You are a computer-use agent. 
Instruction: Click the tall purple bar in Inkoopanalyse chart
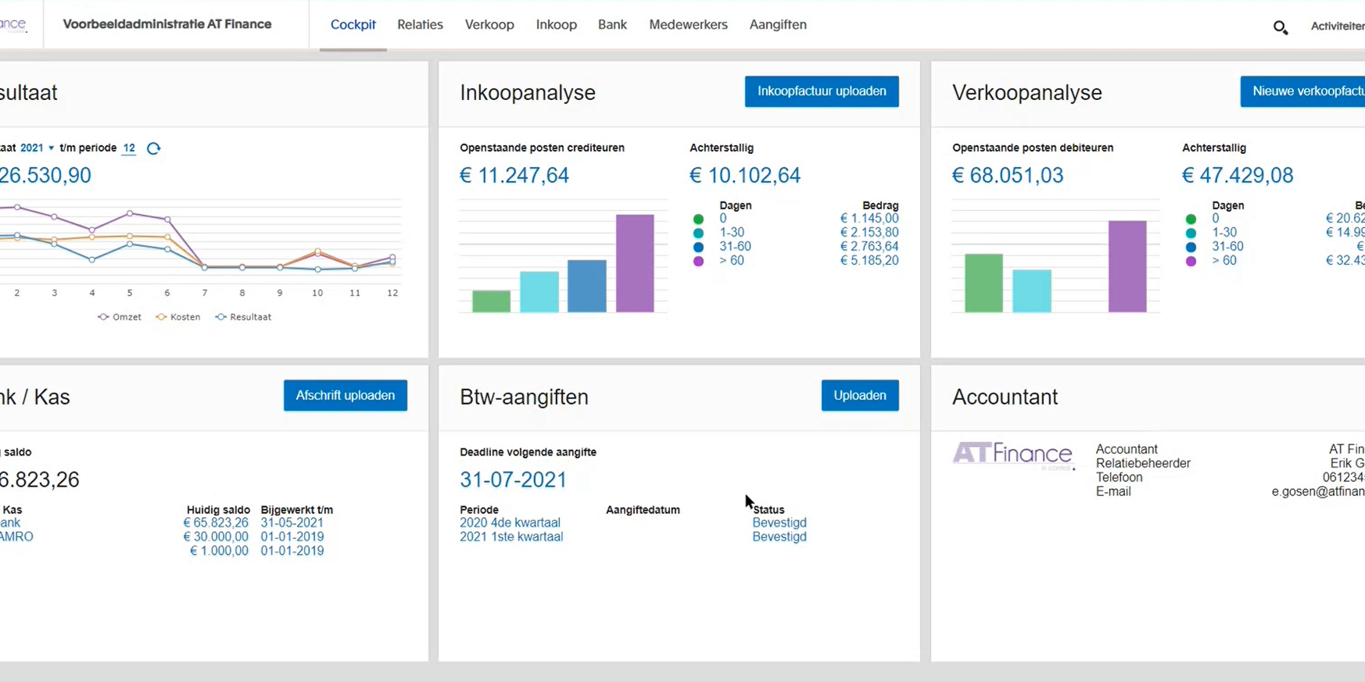pyautogui.click(x=635, y=263)
